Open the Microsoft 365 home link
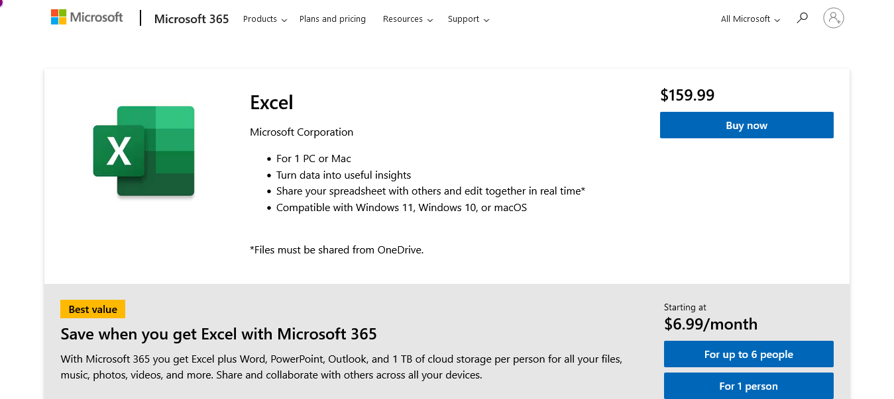This screenshot has width=894, height=399. point(192,19)
